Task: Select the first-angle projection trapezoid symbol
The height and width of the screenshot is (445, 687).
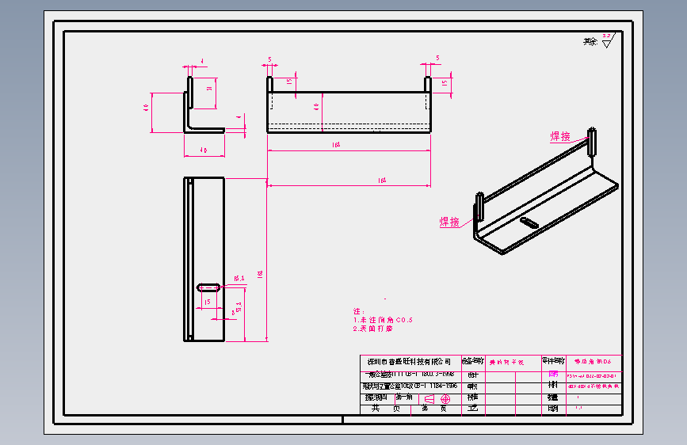Action: click(429, 399)
